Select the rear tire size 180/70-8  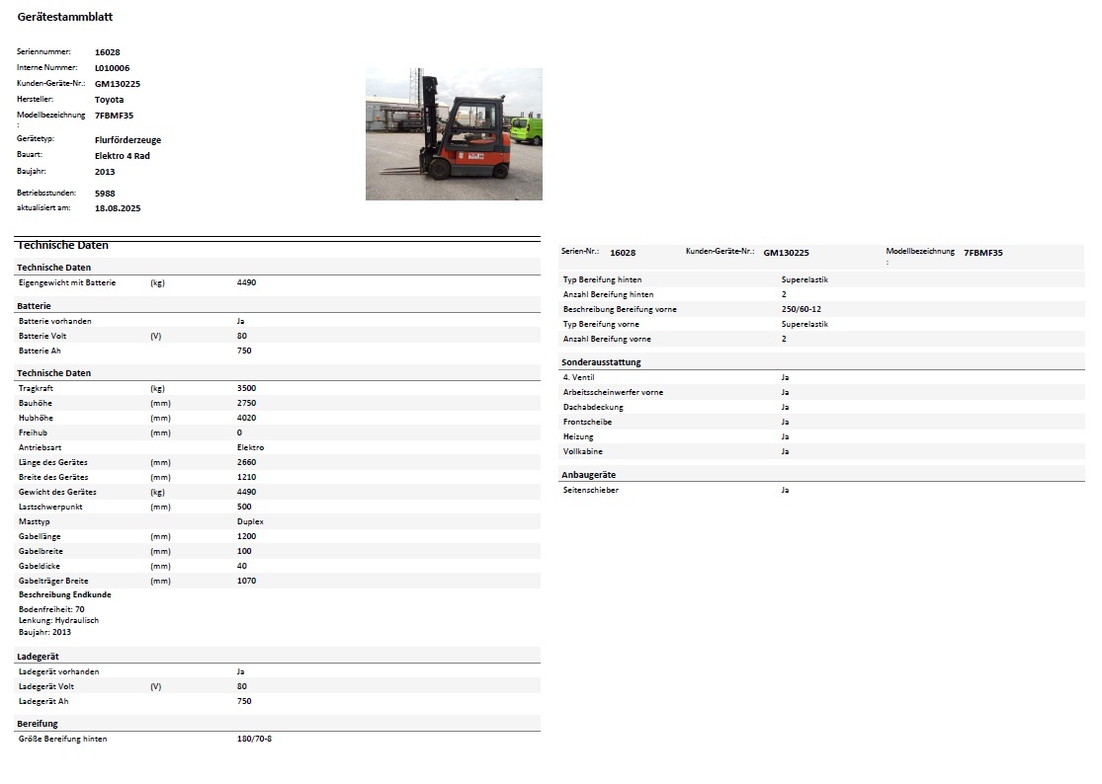point(254,739)
